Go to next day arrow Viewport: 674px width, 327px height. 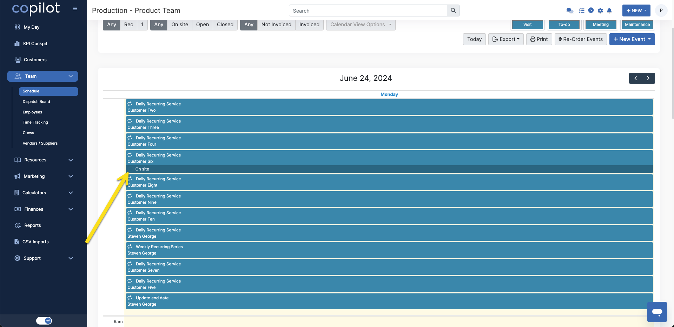tap(648, 78)
